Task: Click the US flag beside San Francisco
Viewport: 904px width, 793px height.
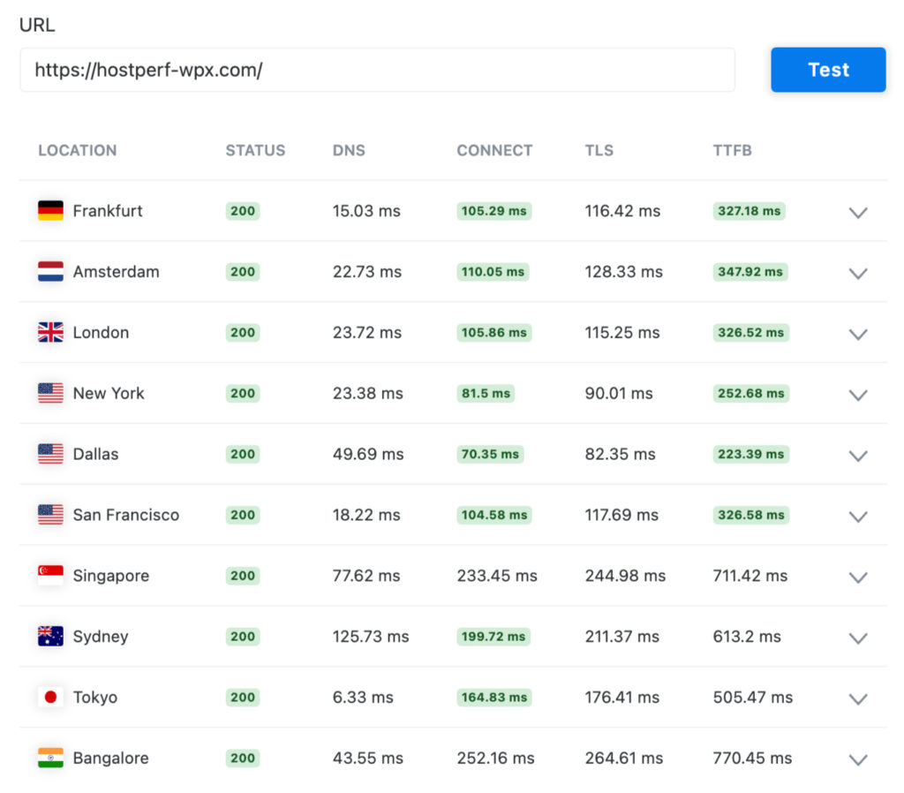Action: 50,515
